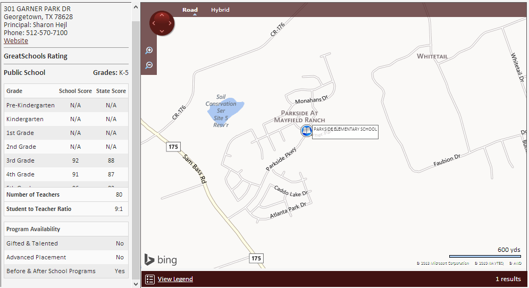Screen dimensions: 529x288
Task: Click the Monahans Dr street label
Action: (x=312, y=100)
